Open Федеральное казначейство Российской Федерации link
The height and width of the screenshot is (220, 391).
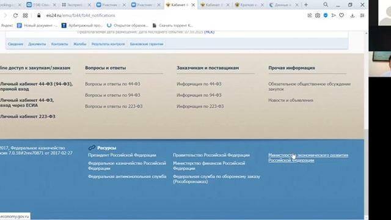click(127, 166)
